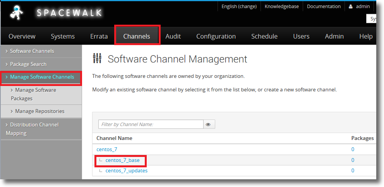Click the Software Channel Management heading icon
This screenshot has width=384, height=187.
tap(97, 59)
